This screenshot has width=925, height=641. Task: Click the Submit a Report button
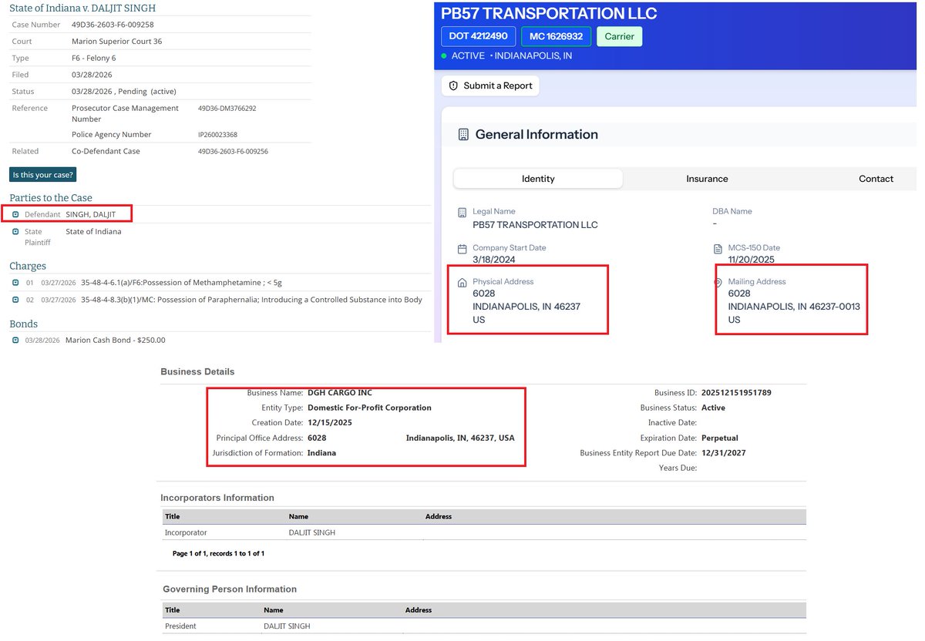point(490,86)
